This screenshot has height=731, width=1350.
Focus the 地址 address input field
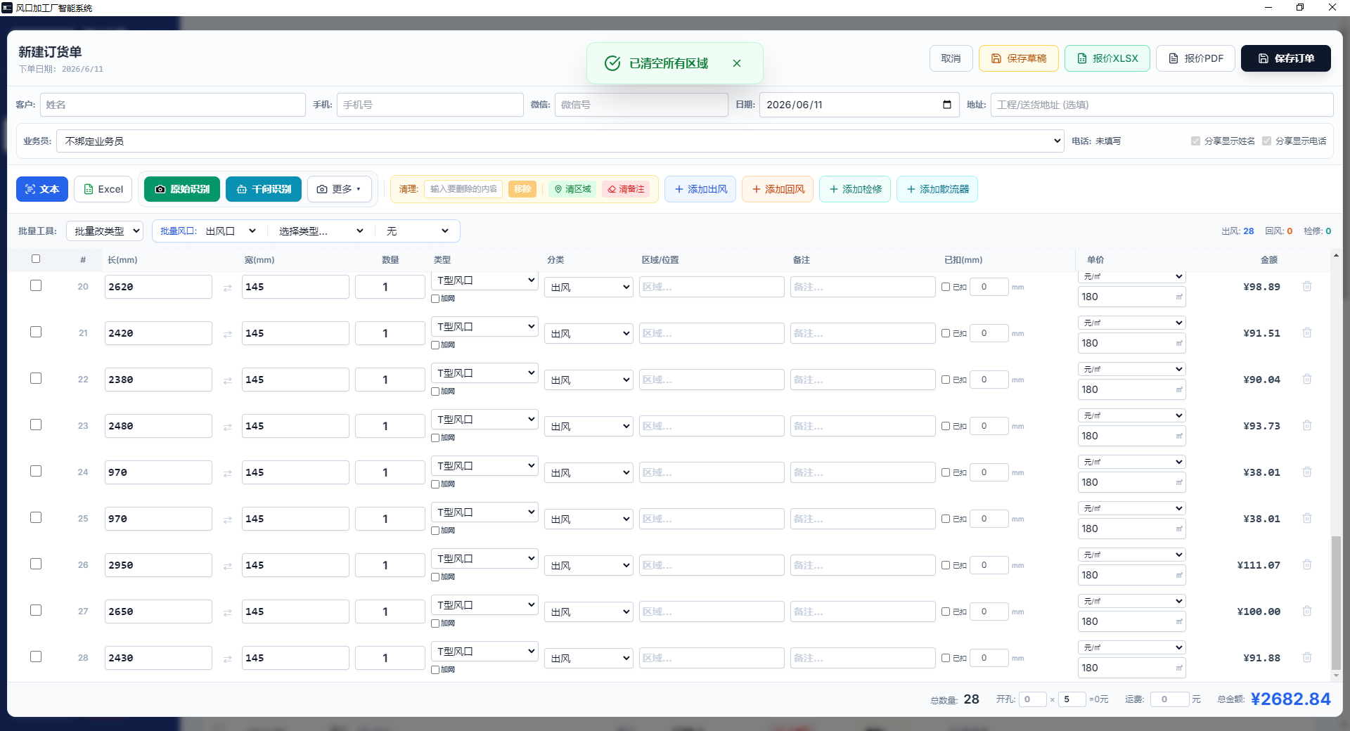point(1162,105)
